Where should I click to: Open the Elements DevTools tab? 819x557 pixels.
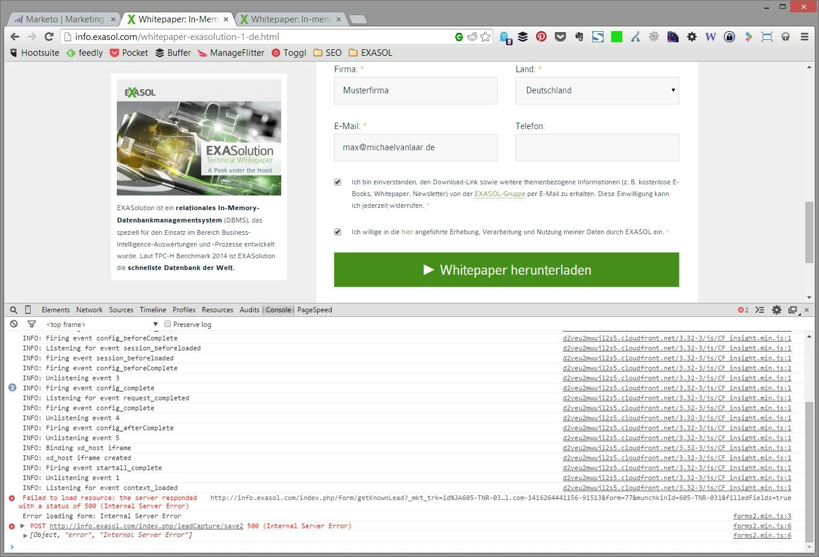pyautogui.click(x=56, y=310)
